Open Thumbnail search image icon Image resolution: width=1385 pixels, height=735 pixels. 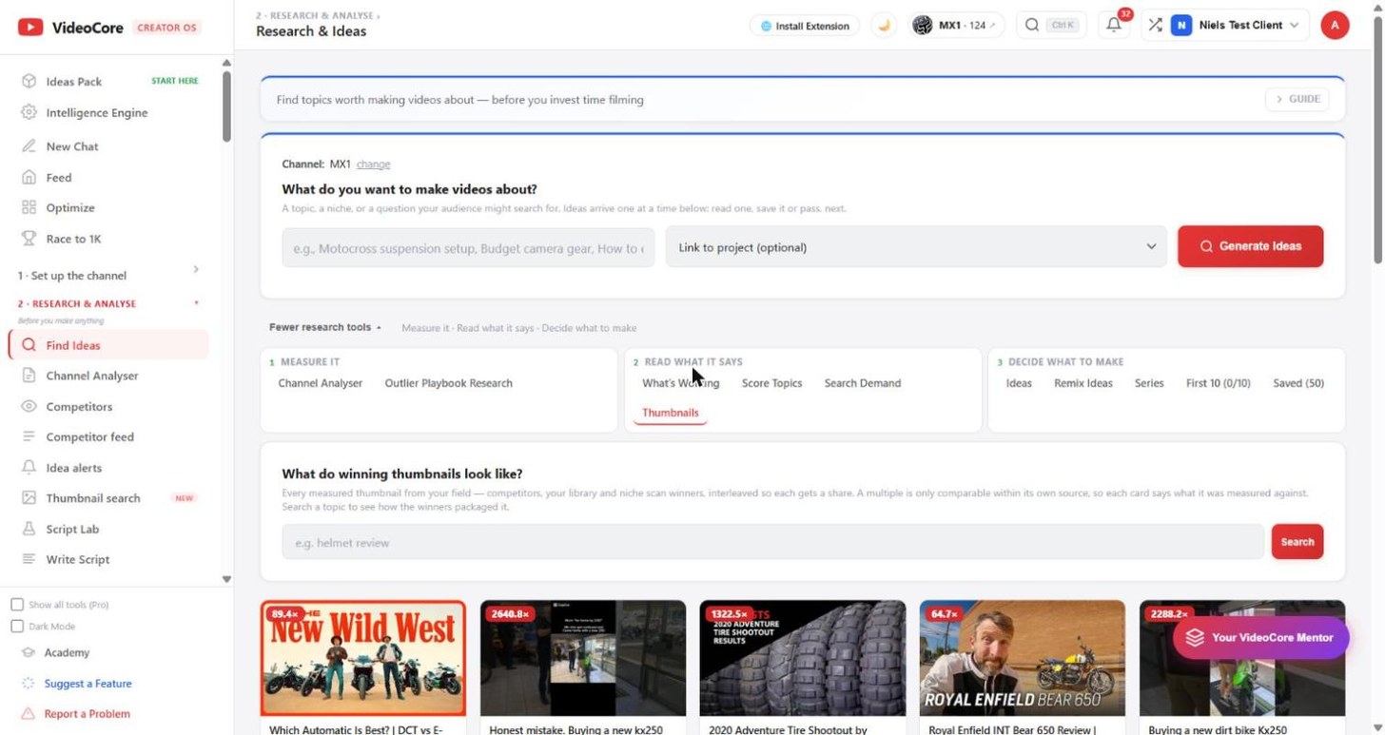[29, 498]
